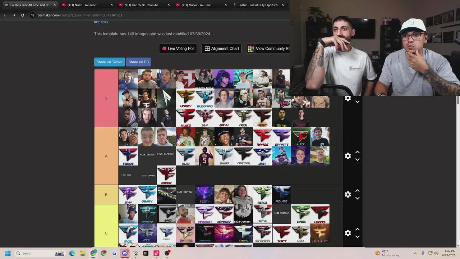This screenshot has width=460, height=259.
Task: Select the BLOOMAO logo in S tier
Action: (x=205, y=98)
